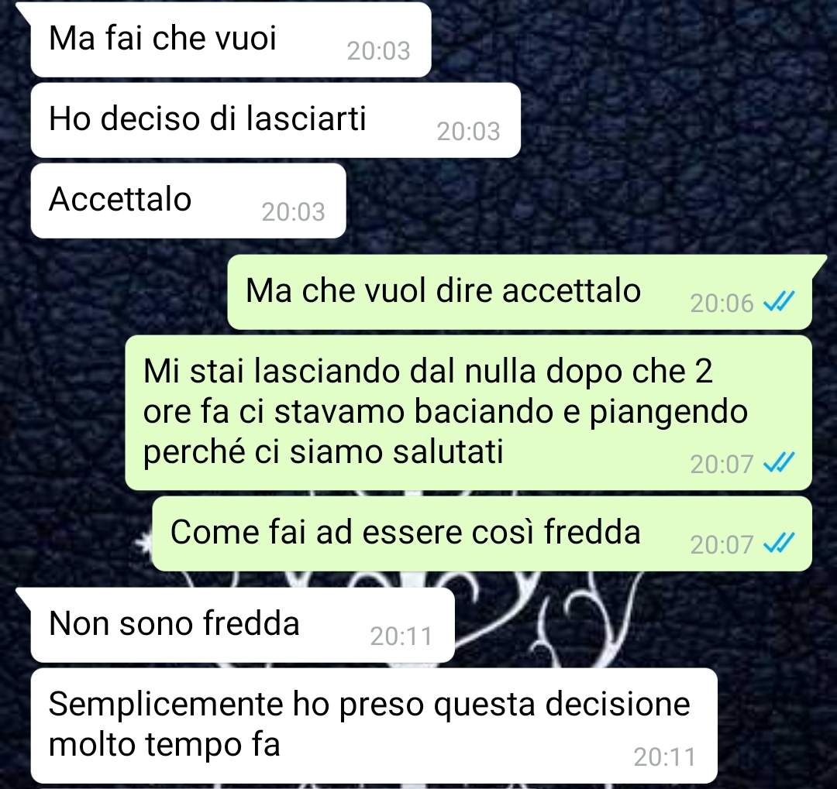
Task: Tap the 20:06 timestamp on the green bubble
Action: (x=722, y=303)
